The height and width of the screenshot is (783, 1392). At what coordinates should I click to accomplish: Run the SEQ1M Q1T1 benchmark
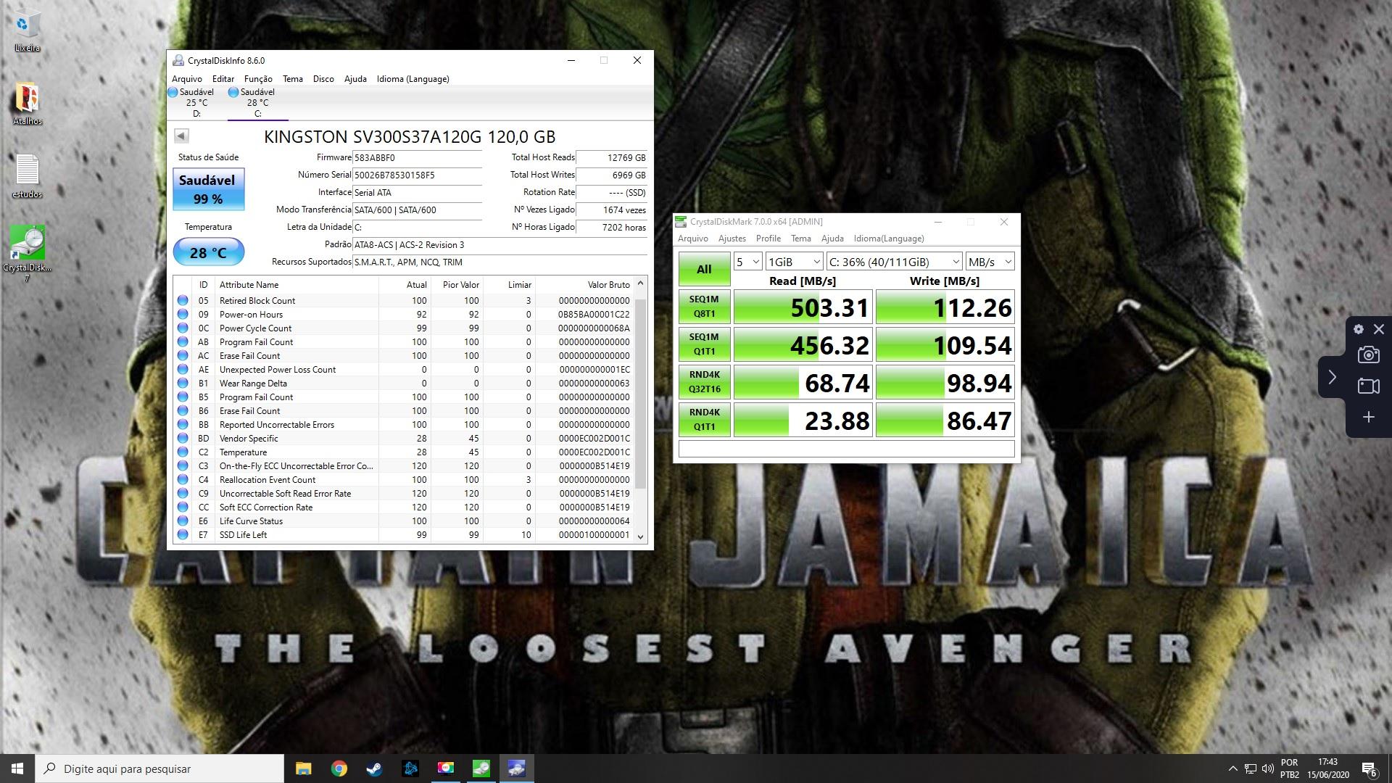coord(704,344)
